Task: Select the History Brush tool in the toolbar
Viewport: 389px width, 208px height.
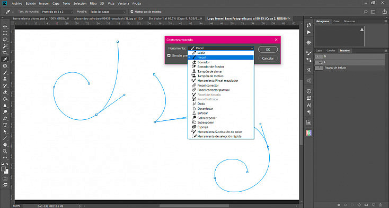Action: tap(5, 86)
